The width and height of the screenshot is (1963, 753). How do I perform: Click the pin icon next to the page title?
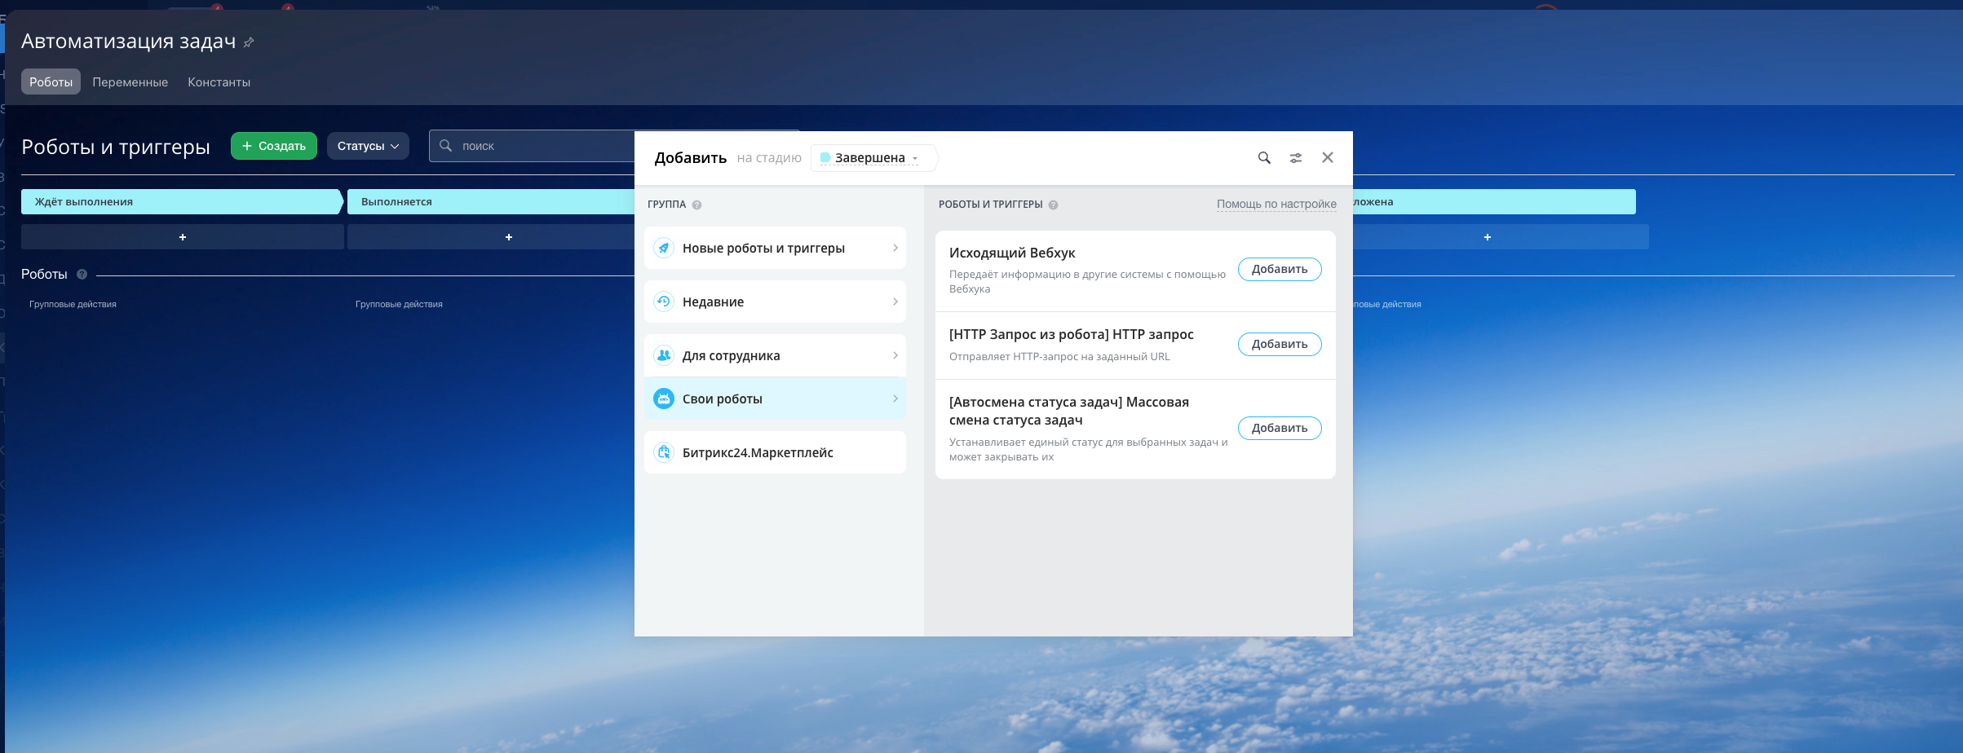pyautogui.click(x=249, y=42)
